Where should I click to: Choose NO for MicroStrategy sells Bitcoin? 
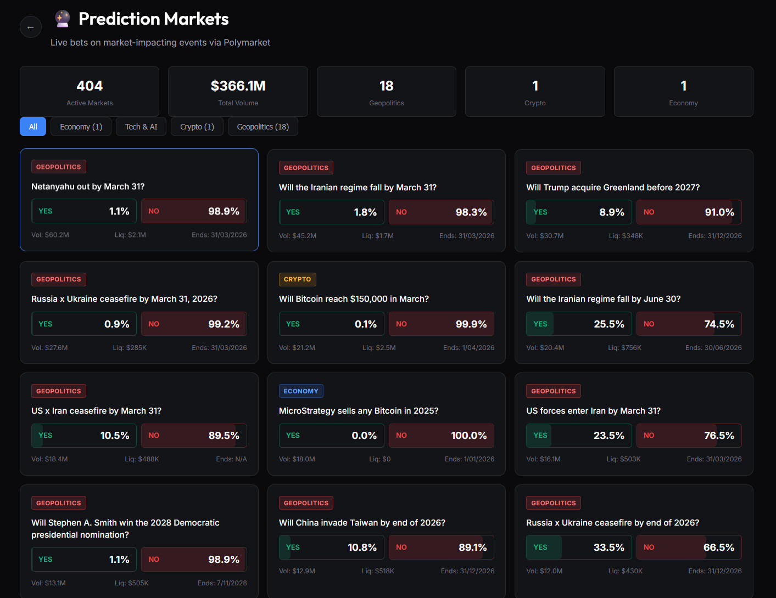[x=441, y=436]
